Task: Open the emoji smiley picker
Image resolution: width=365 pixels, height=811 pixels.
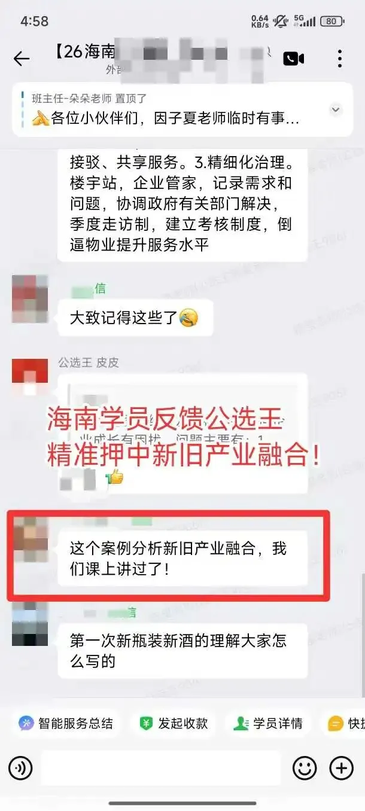Action: (305, 767)
